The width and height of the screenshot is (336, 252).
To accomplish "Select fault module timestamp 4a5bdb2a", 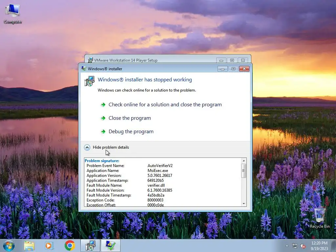I will click(156, 195).
